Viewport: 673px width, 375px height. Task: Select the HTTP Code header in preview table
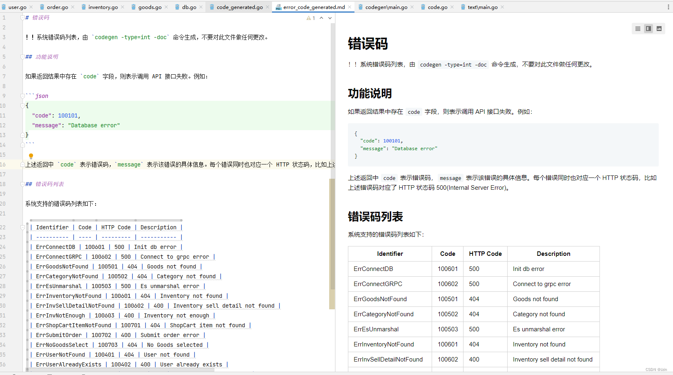coord(486,254)
